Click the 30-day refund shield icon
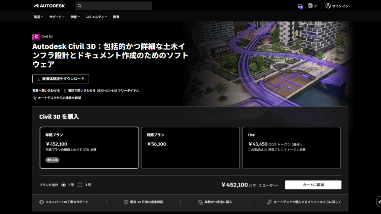Viewport: 381px width, 214px height. (x=126, y=202)
